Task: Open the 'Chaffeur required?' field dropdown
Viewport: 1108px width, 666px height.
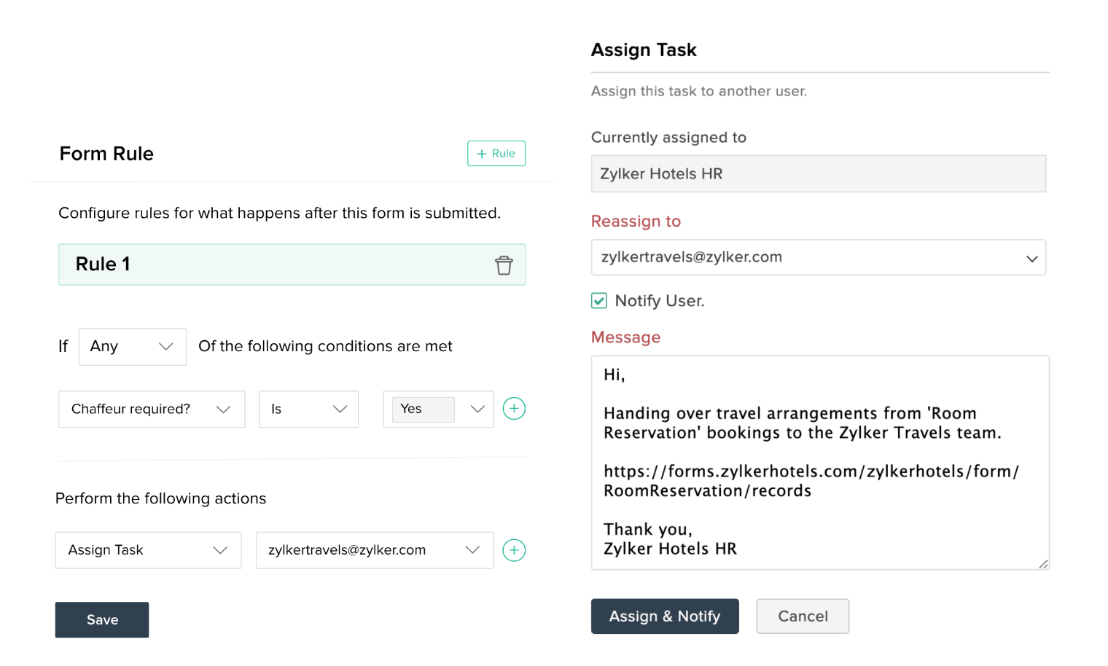Action: (x=151, y=409)
